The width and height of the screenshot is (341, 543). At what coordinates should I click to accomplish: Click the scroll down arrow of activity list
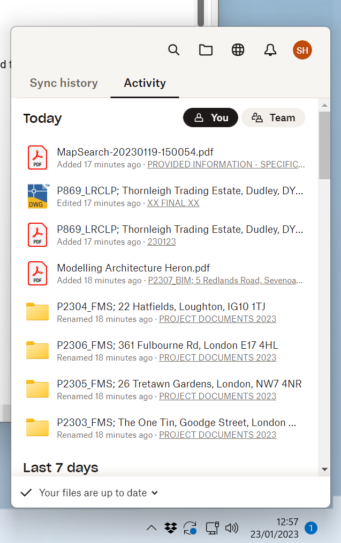tap(324, 469)
